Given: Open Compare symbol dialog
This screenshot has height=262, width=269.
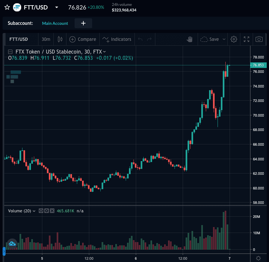Looking at the screenshot, I should [x=83, y=39].
